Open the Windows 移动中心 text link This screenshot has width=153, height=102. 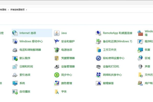coord(31,41)
